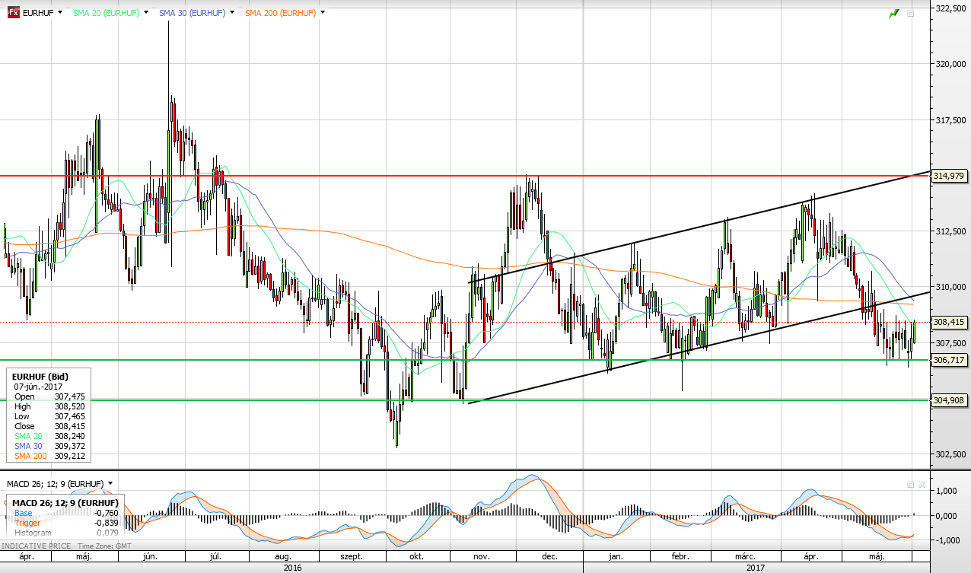Click the jún. month on the time axis
Screen dimensions: 971x573
tap(151, 556)
